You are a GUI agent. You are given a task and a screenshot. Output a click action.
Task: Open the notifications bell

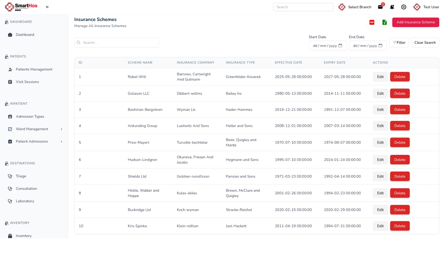click(392, 7)
